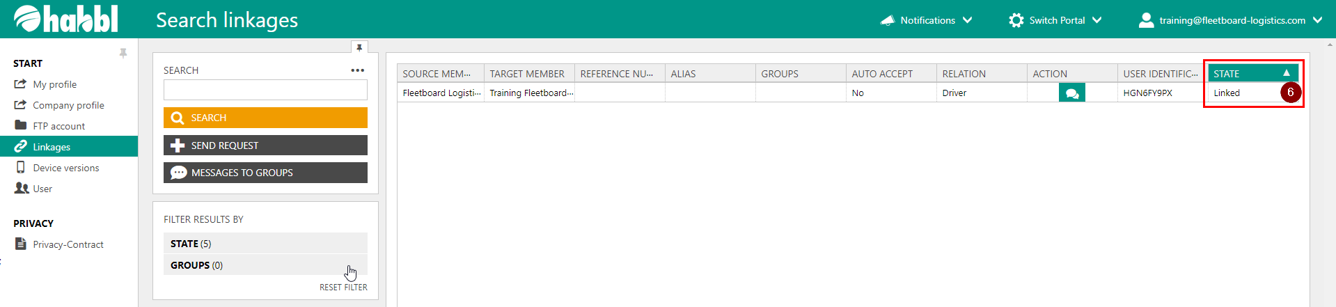This screenshot has width=1336, height=307.
Task: Toggle the sidebar pin icon
Action: click(123, 54)
